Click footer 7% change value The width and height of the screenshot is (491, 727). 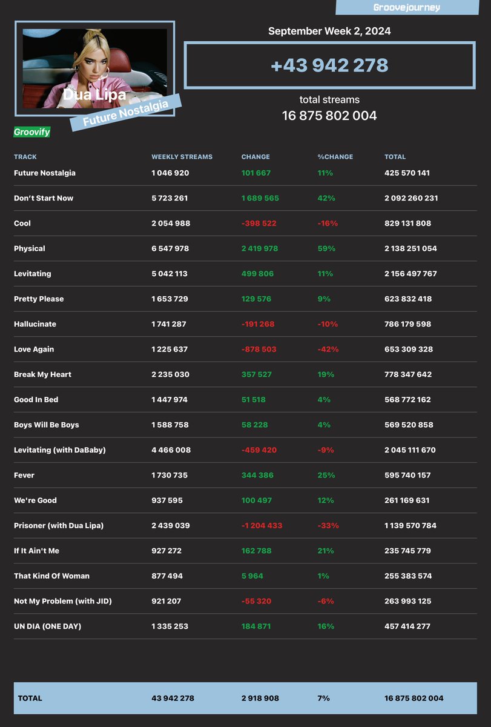point(323,699)
